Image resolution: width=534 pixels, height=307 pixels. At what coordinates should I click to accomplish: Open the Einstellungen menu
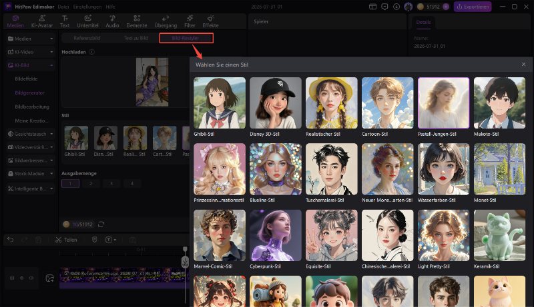click(87, 7)
